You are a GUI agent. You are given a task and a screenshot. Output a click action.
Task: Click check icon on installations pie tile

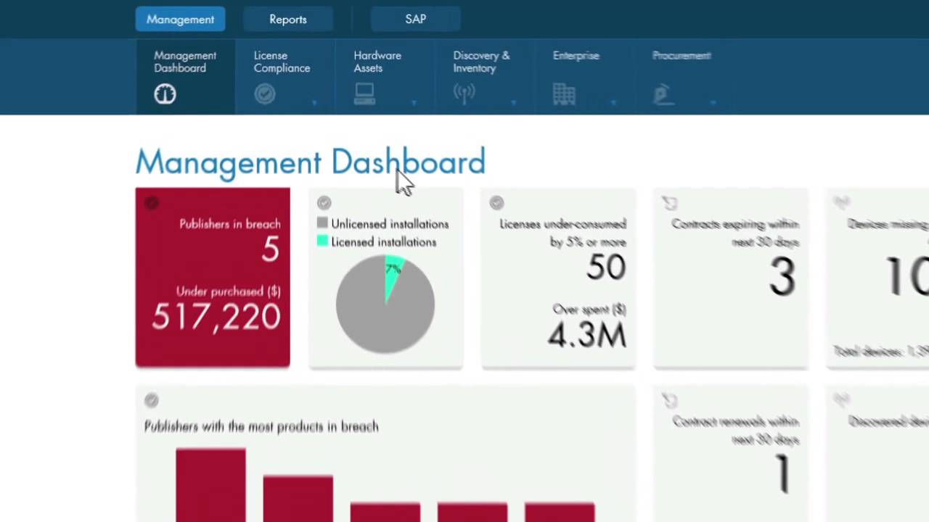point(324,203)
